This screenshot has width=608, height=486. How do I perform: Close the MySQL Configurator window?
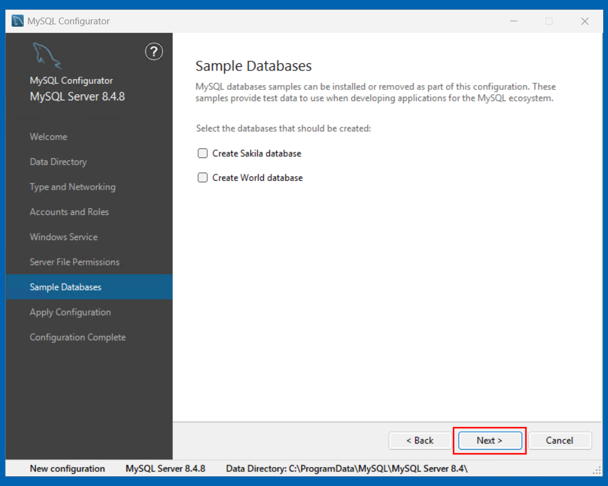pos(585,21)
